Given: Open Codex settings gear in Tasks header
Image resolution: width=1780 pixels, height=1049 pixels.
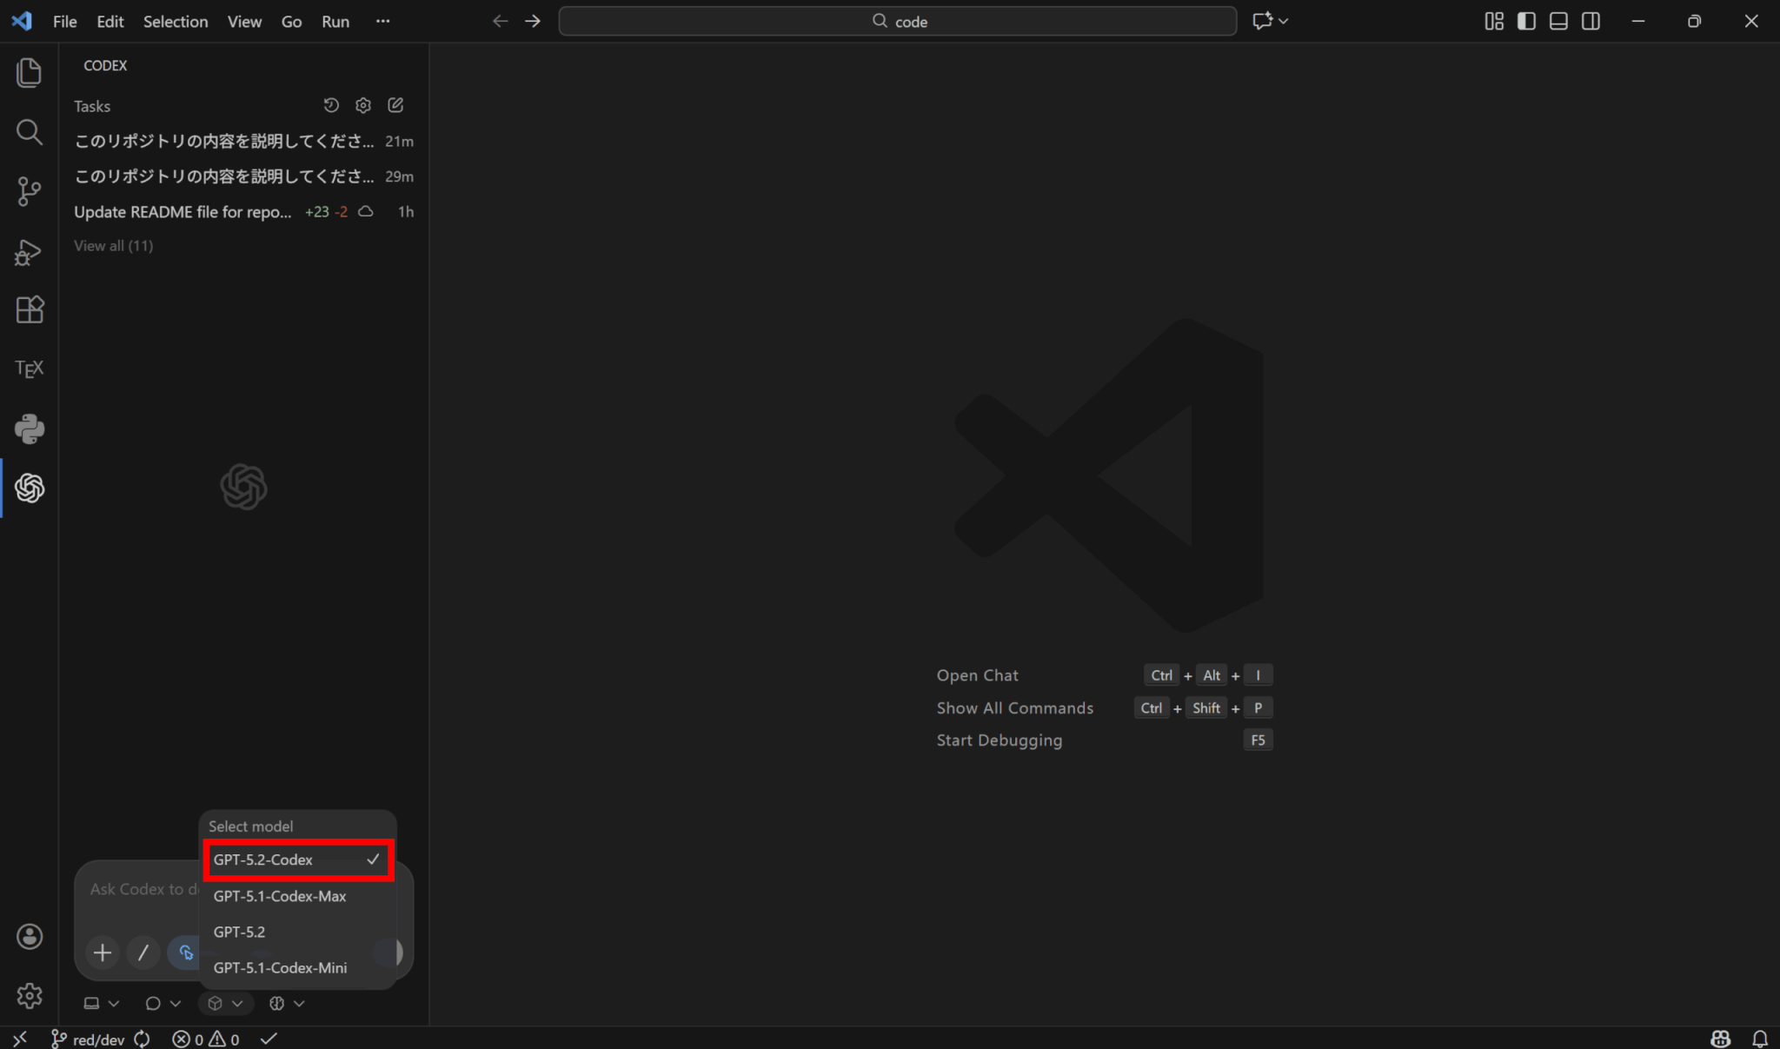Looking at the screenshot, I should pyautogui.click(x=363, y=105).
